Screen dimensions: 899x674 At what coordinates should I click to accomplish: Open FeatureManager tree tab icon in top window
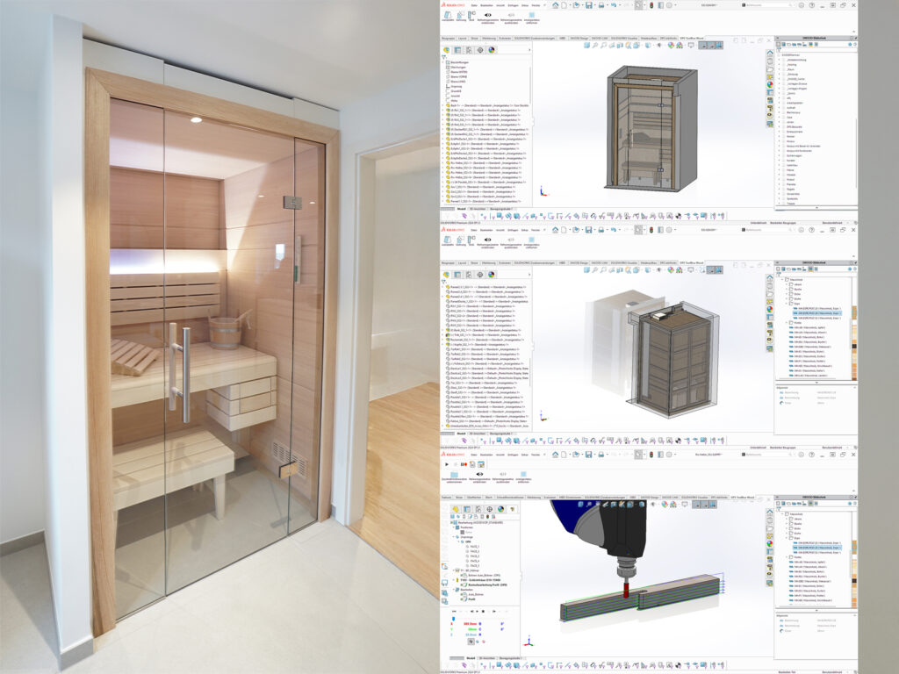point(446,50)
